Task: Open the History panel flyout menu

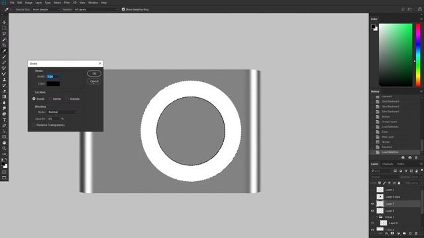Action: click(x=421, y=91)
